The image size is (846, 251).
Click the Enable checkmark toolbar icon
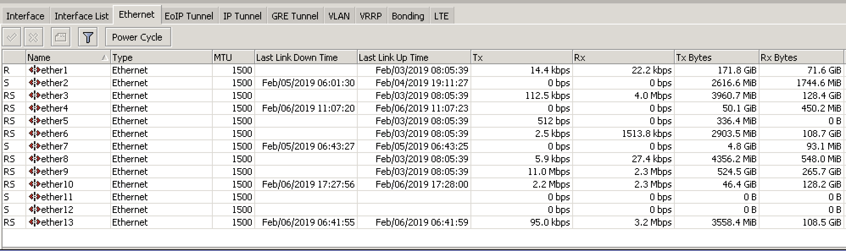(x=12, y=37)
